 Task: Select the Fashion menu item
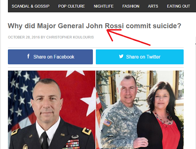coord(131,6)
